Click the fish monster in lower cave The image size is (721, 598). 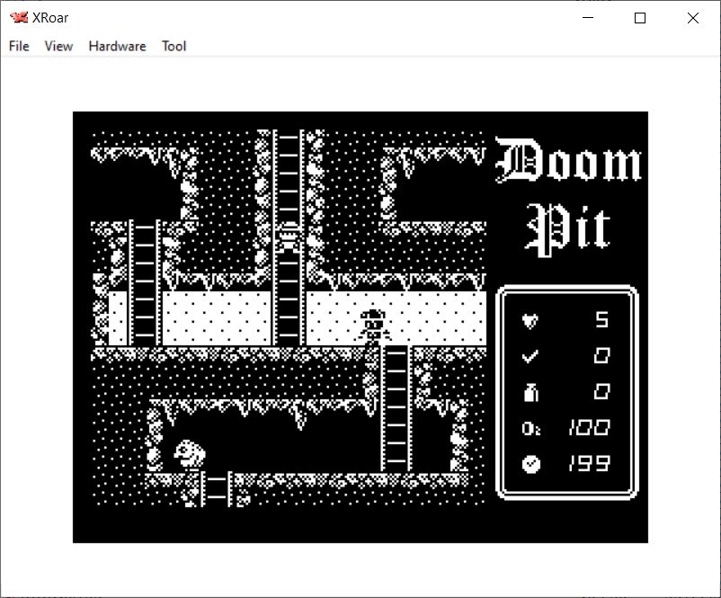tap(189, 452)
